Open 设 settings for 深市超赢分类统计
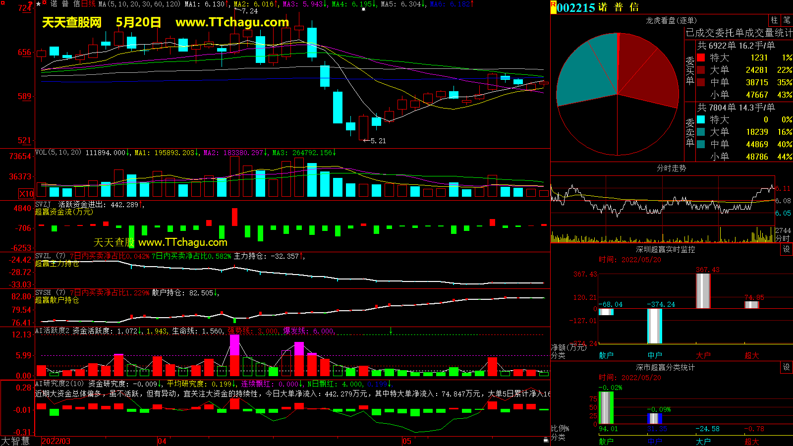 tap(786, 367)
